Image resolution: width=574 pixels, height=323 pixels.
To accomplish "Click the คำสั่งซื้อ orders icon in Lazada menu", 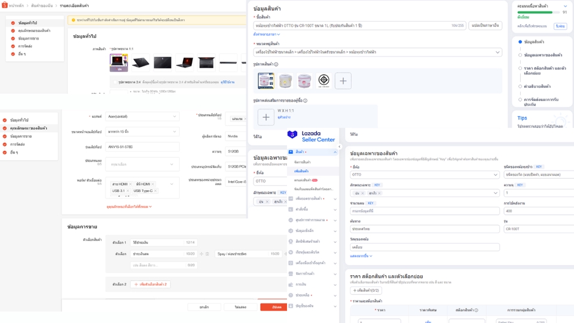I will pyautogui.click(x=291, y=209).
